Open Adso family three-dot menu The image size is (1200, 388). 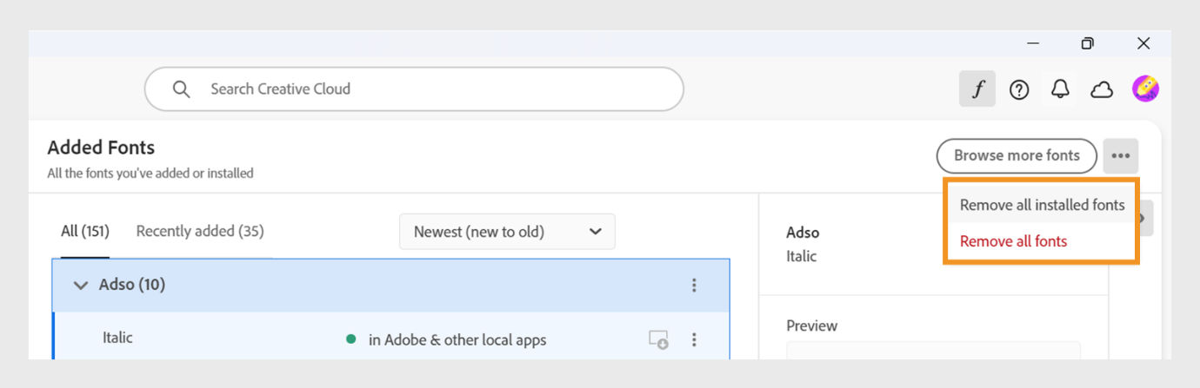point(694,285)
